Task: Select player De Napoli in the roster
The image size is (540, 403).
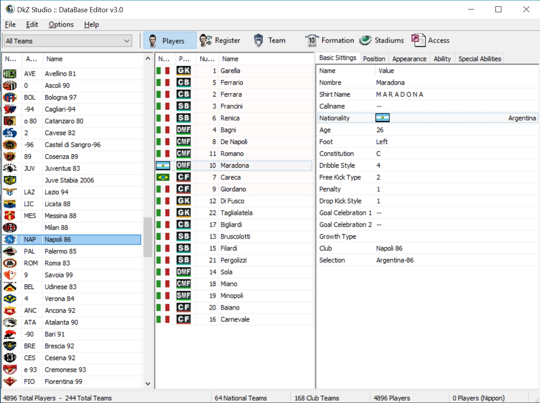Action: 234,142
